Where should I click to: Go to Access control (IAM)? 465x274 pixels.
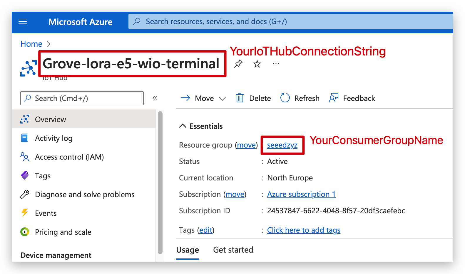click(84, 157)
